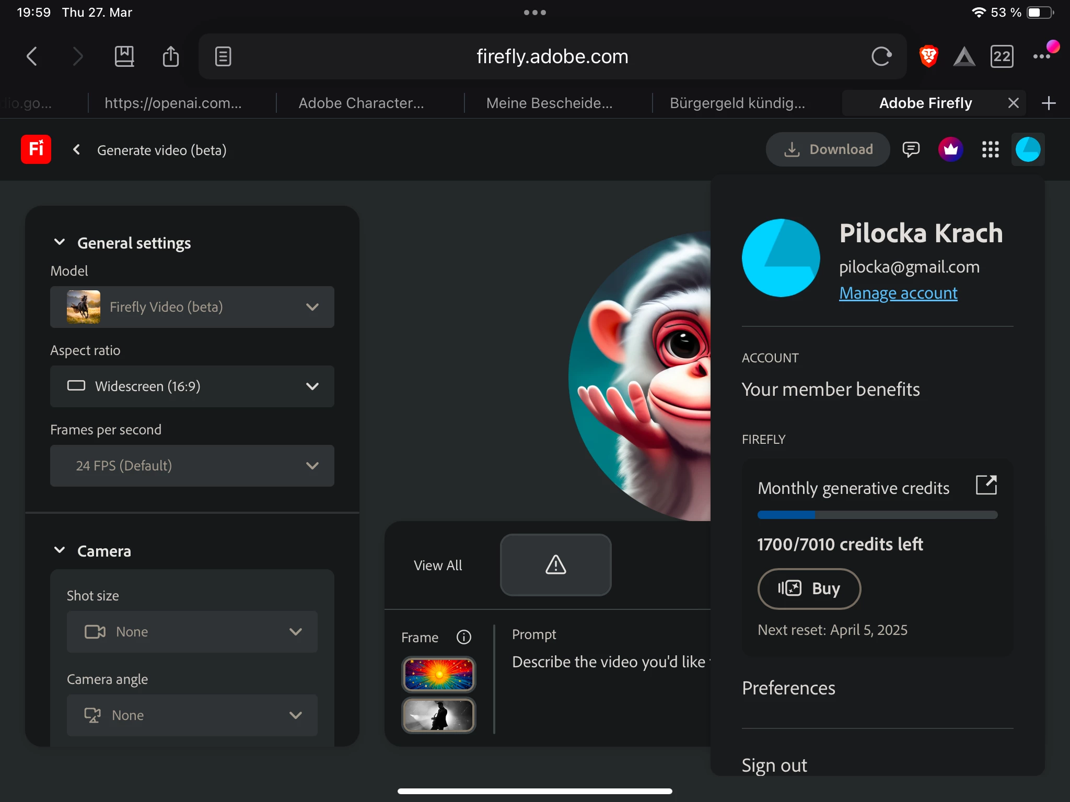The image size is (1070, 802).
Task: Open the apps grid switcher icon
Action: (990, 149)
